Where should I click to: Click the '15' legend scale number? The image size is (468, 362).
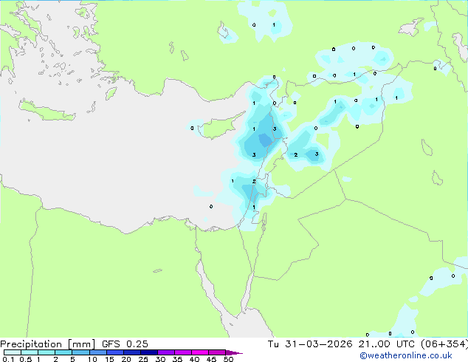tap(109, 359)
